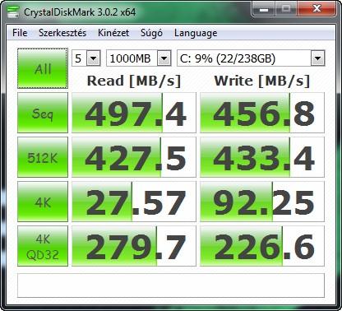Screen dimensions: 342x311
Task: Click the empty comment field at bottom
Action: [x=171, y=285]
